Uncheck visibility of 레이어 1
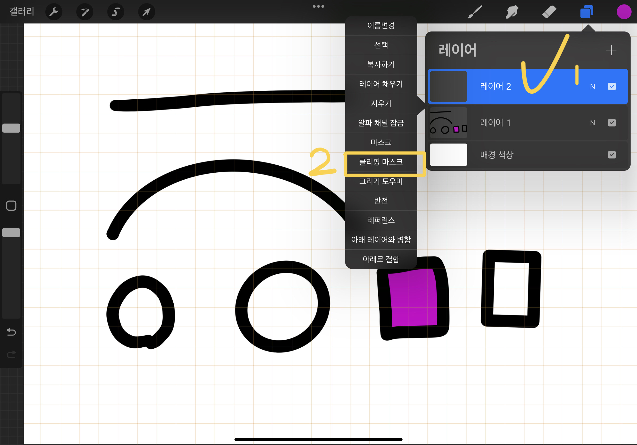The height and width of the screenshot is (445, 637). [612, 123]
